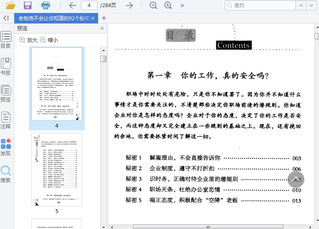Click the round back-to-top button
This screenshot has width=319, height=229.
coord(296,180)
